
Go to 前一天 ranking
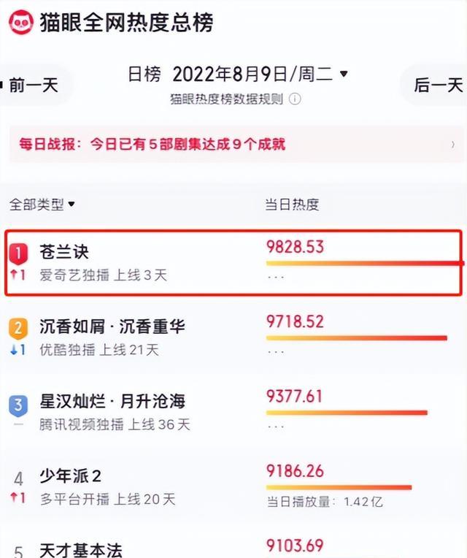point(31,85)
